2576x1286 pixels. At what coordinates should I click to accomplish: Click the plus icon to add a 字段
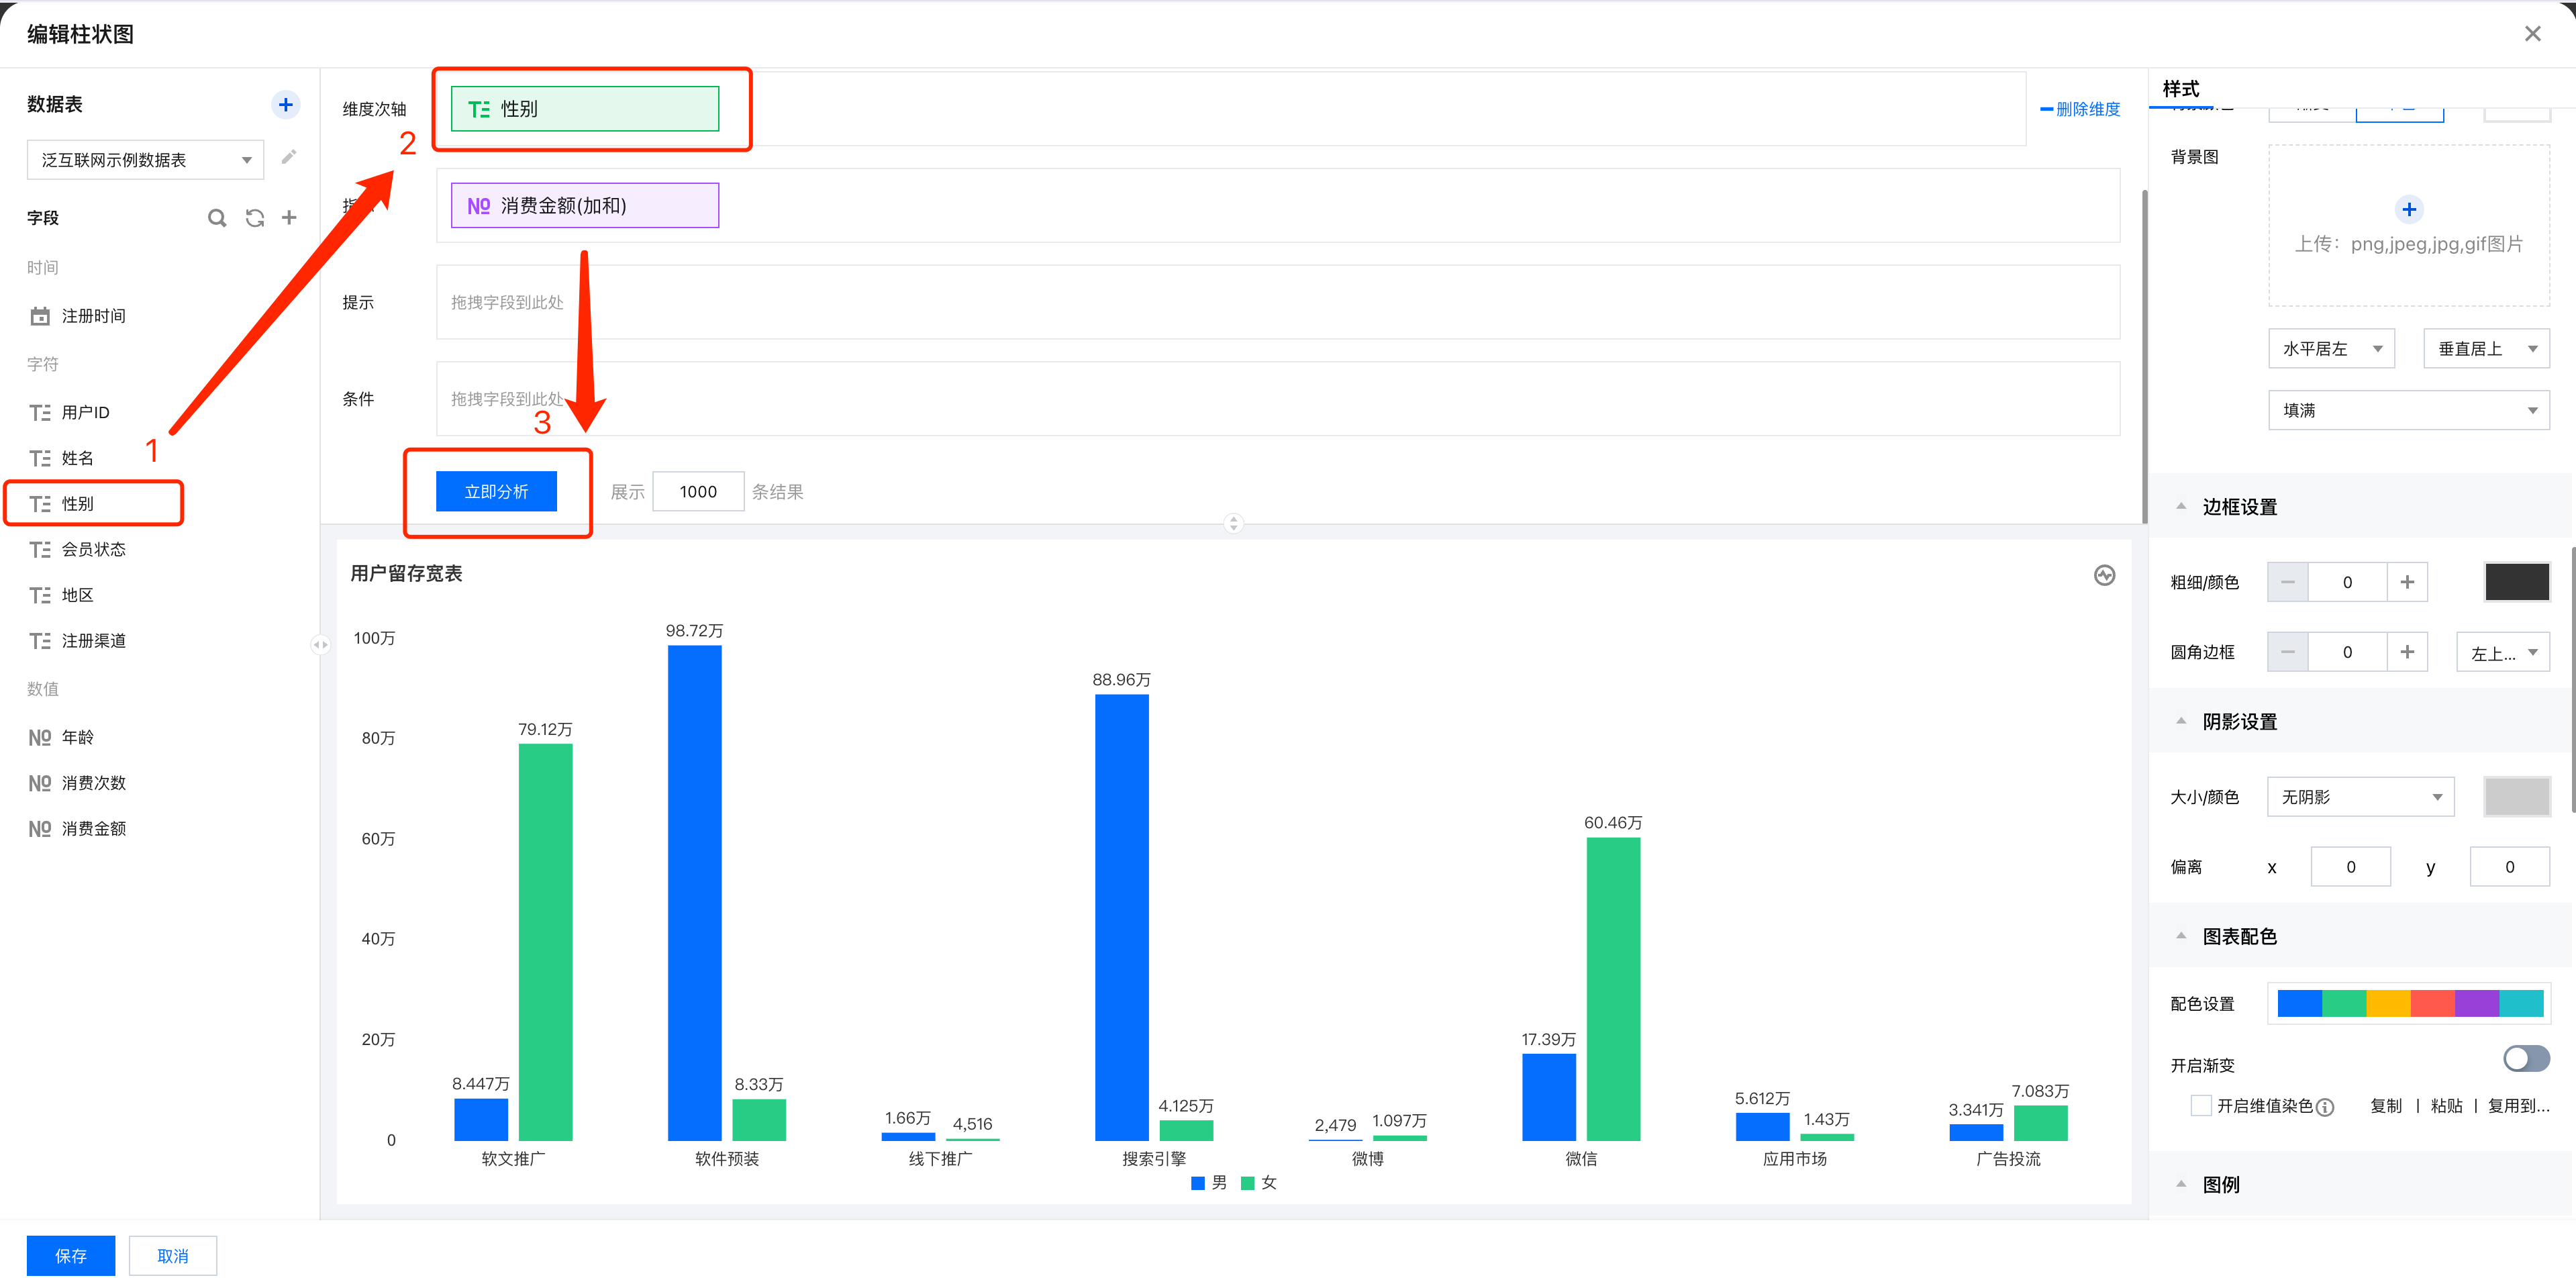(289, 217)
